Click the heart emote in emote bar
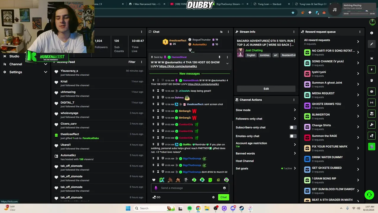Screen dimensions: 378x213 [154, 180]
